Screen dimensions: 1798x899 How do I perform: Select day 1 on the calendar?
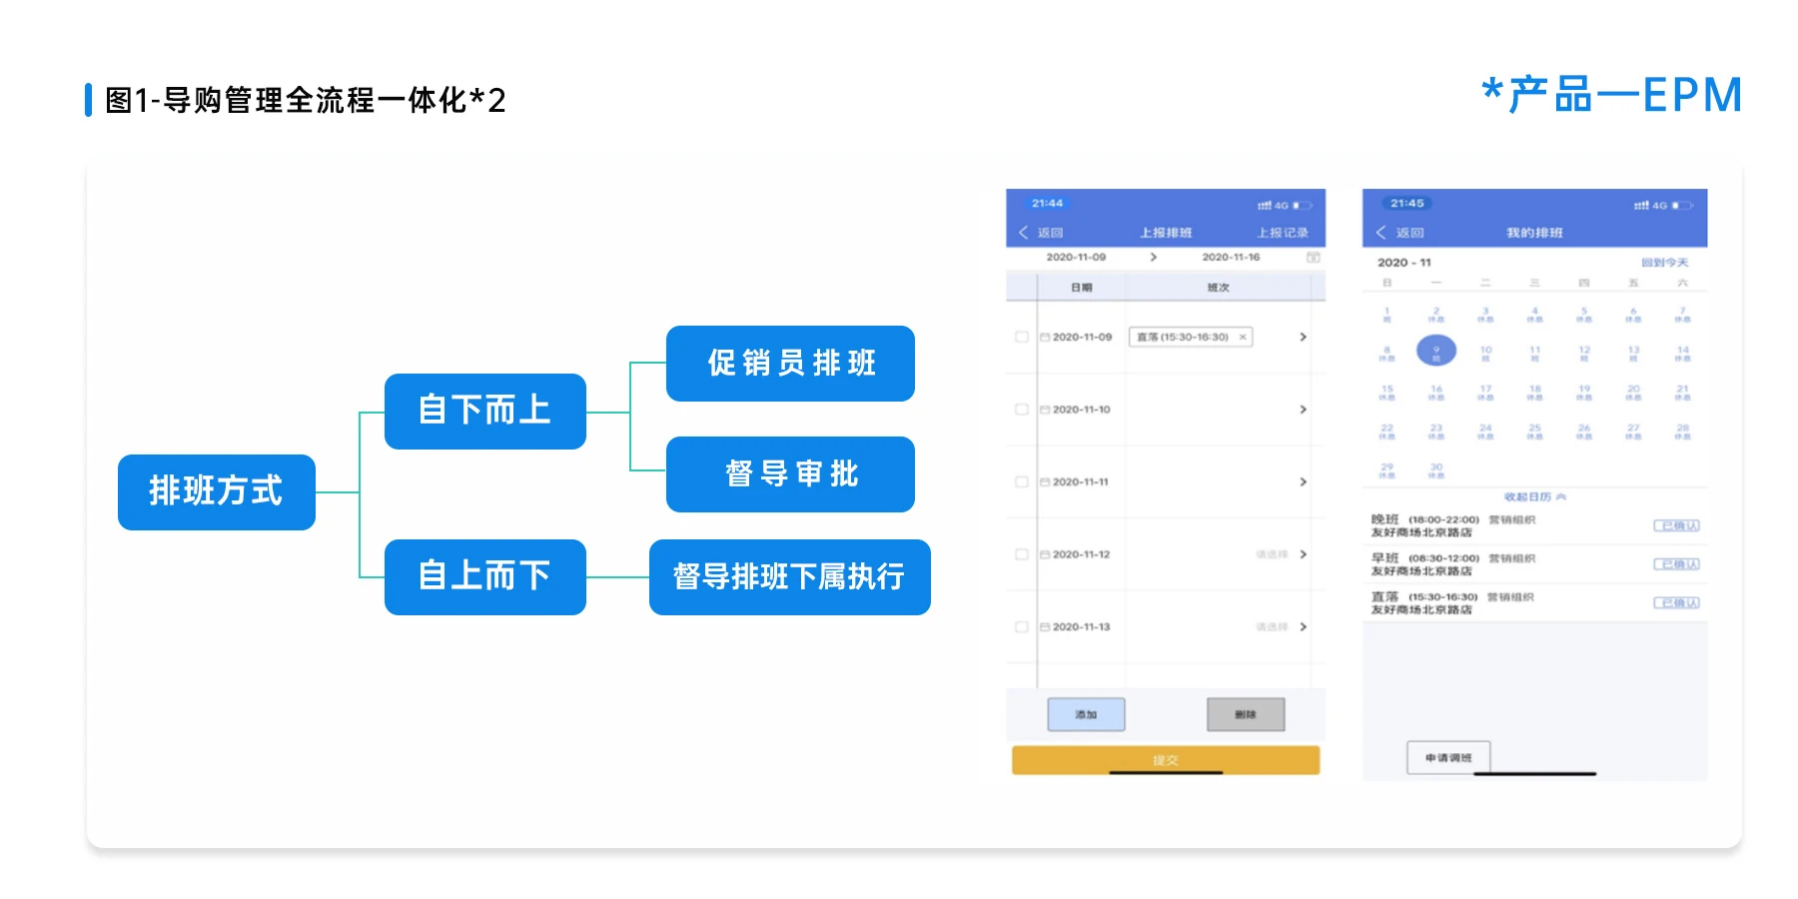tap(1386, 315)
